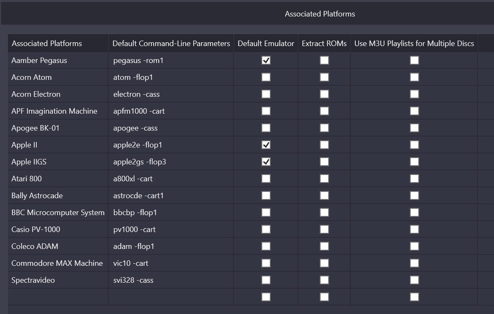Enable Default Emulator for Apogee BK-01
This screenshot has height=314, width=494.
(266, 128)
